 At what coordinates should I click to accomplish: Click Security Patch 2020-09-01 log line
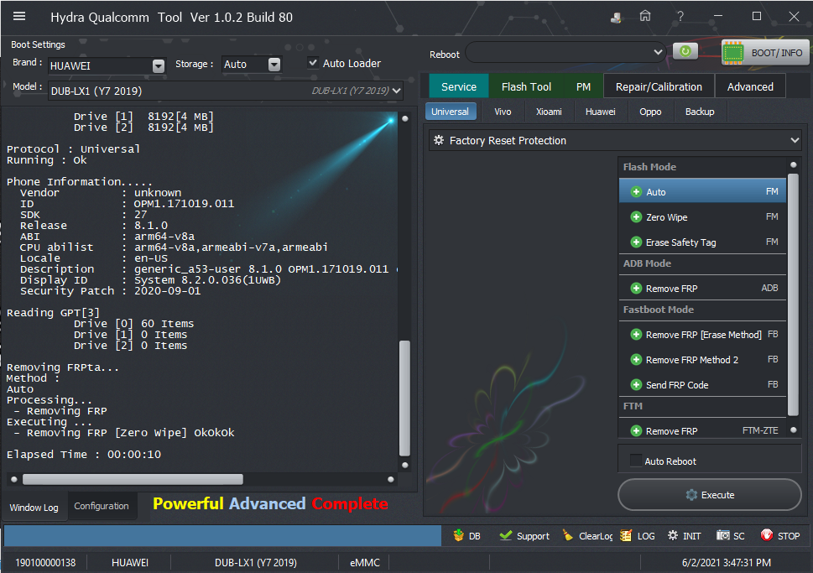pyautogui.click(x=110, y=291)
